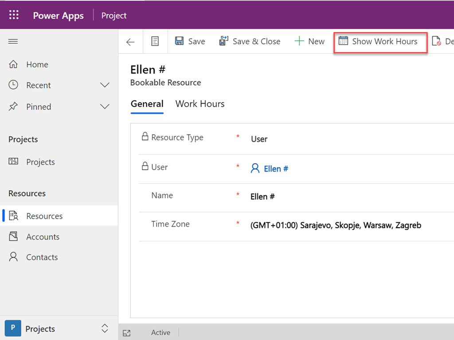Screen dimensions: 454x340
Task: Open the form record set icon
Action: pos(155,42)
